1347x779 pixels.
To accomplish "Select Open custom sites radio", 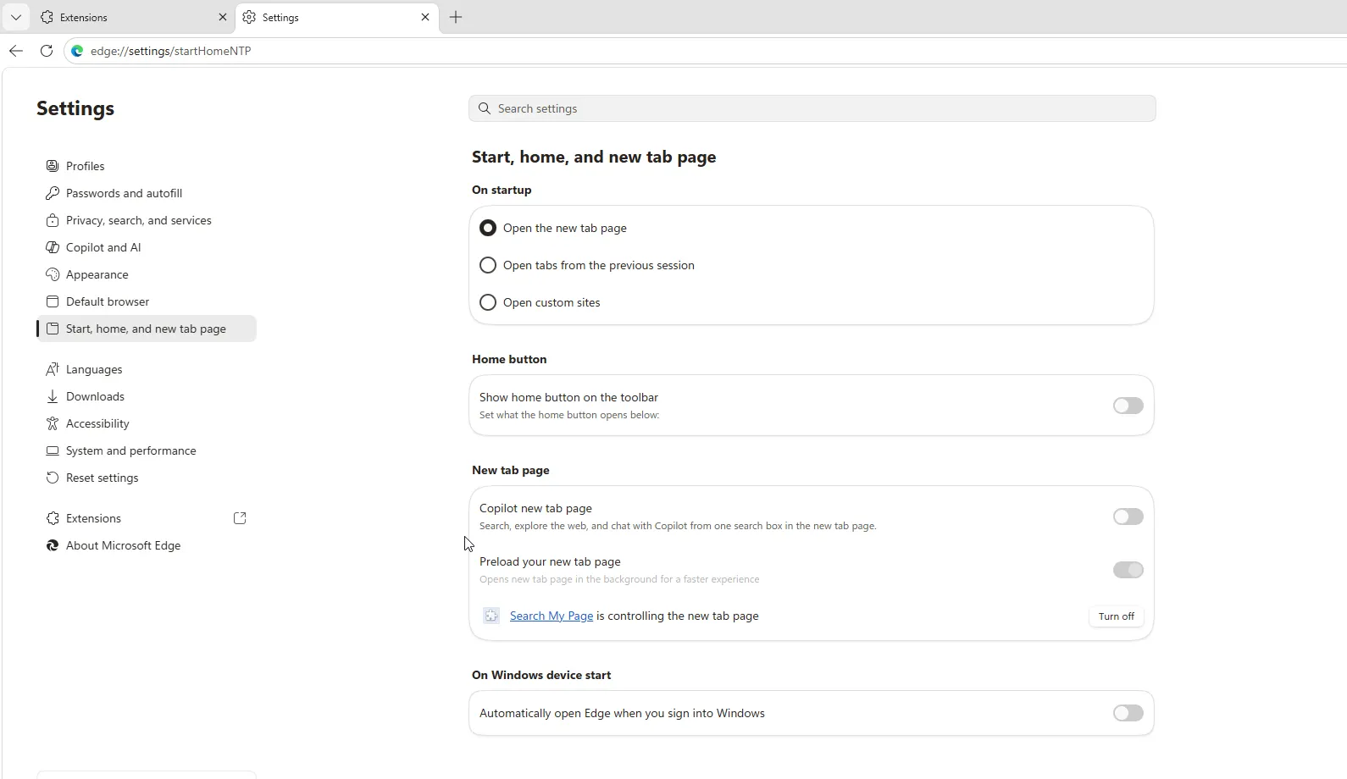I will pyautogui.click(x=488, y=302).
